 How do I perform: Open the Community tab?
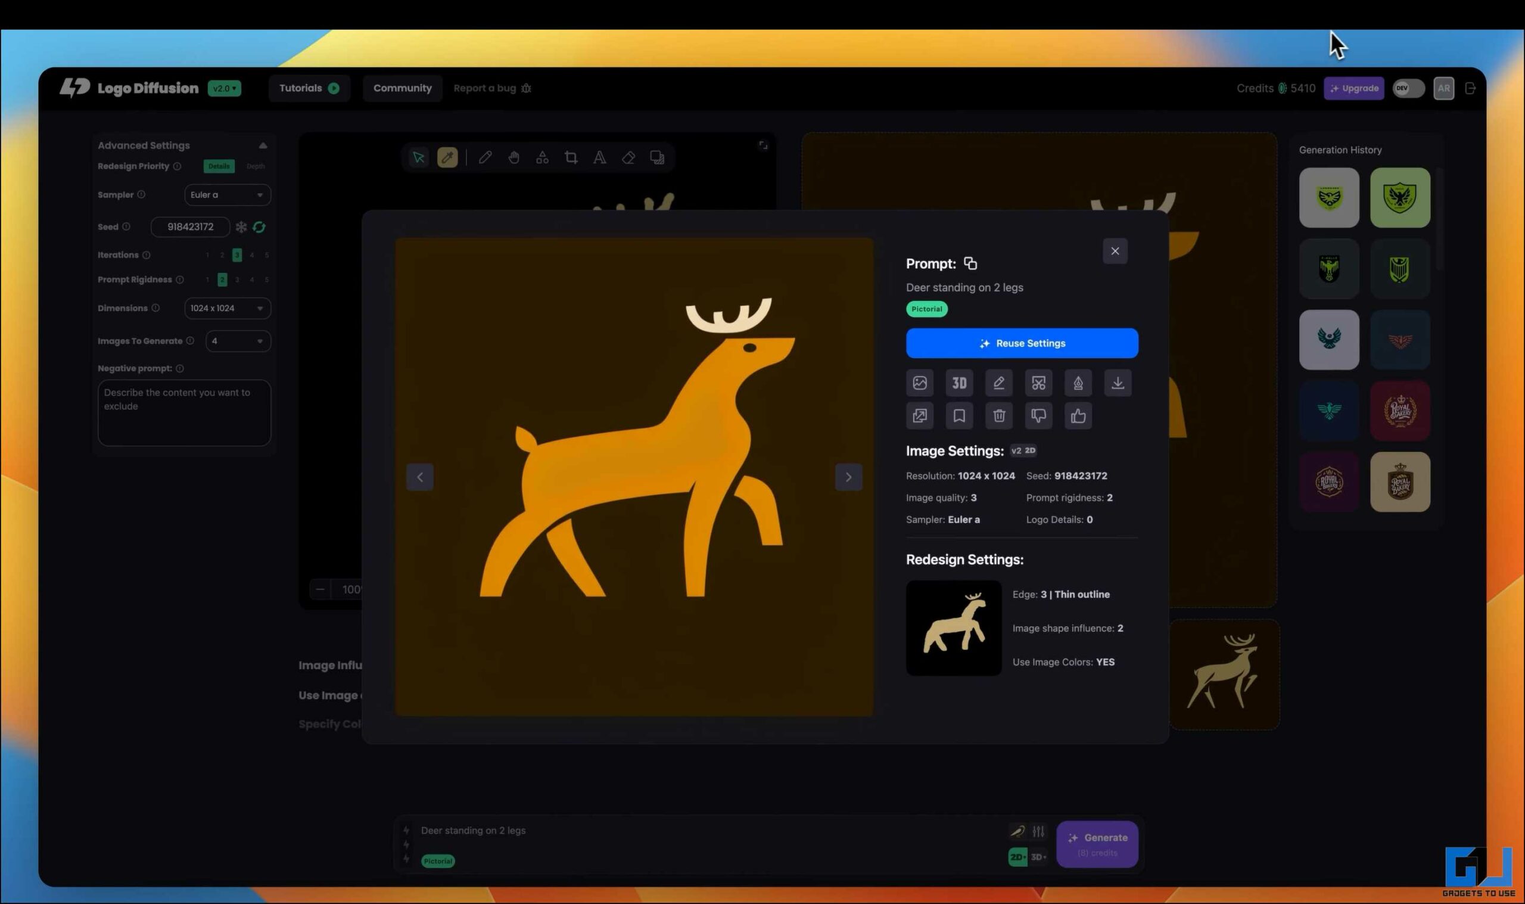[403, 88]
